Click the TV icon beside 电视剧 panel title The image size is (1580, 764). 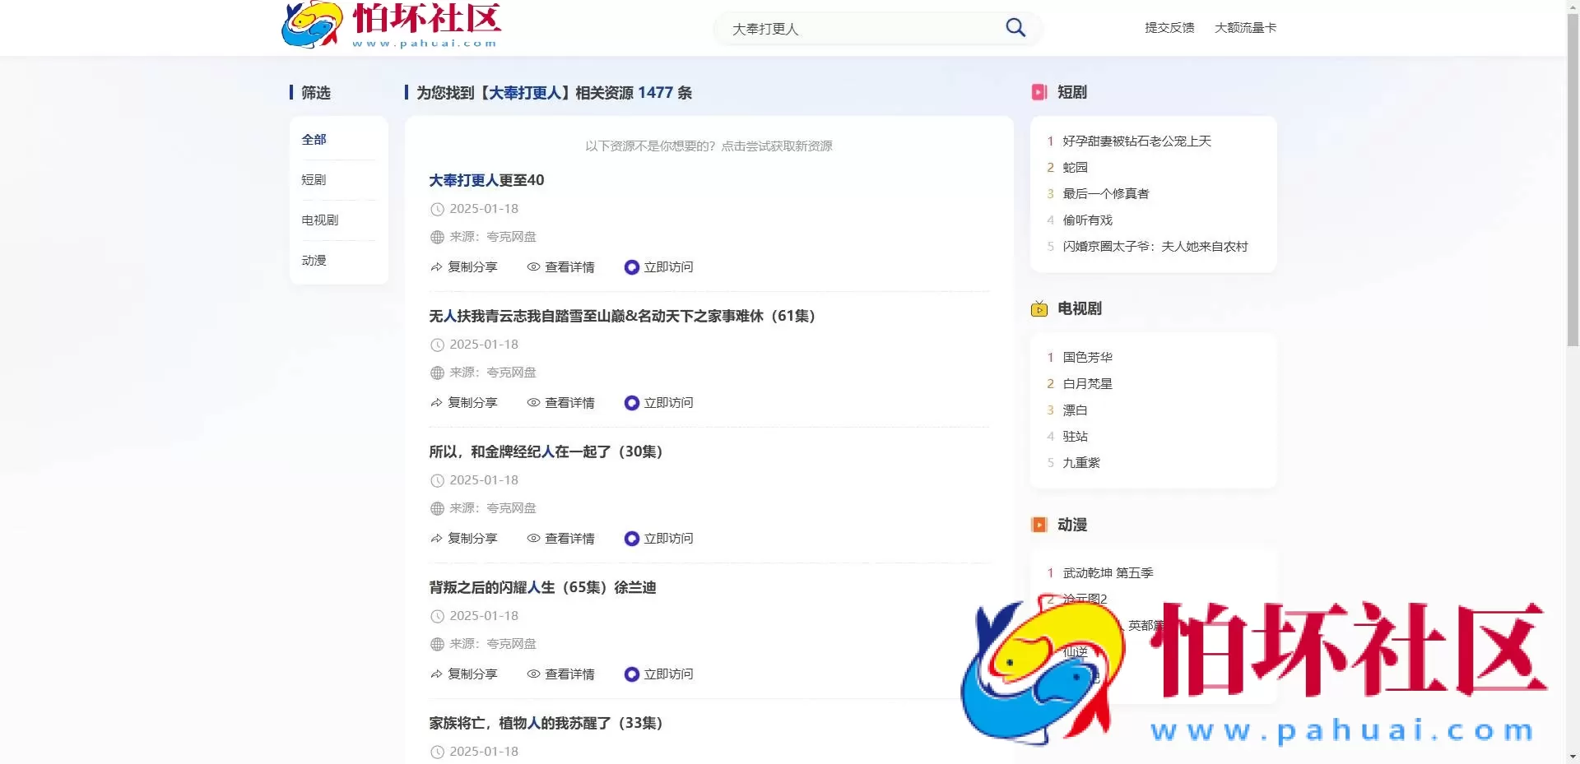coord(1039,309)
